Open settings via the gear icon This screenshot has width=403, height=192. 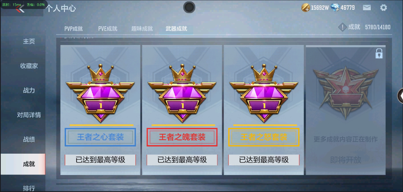(383, 8)
